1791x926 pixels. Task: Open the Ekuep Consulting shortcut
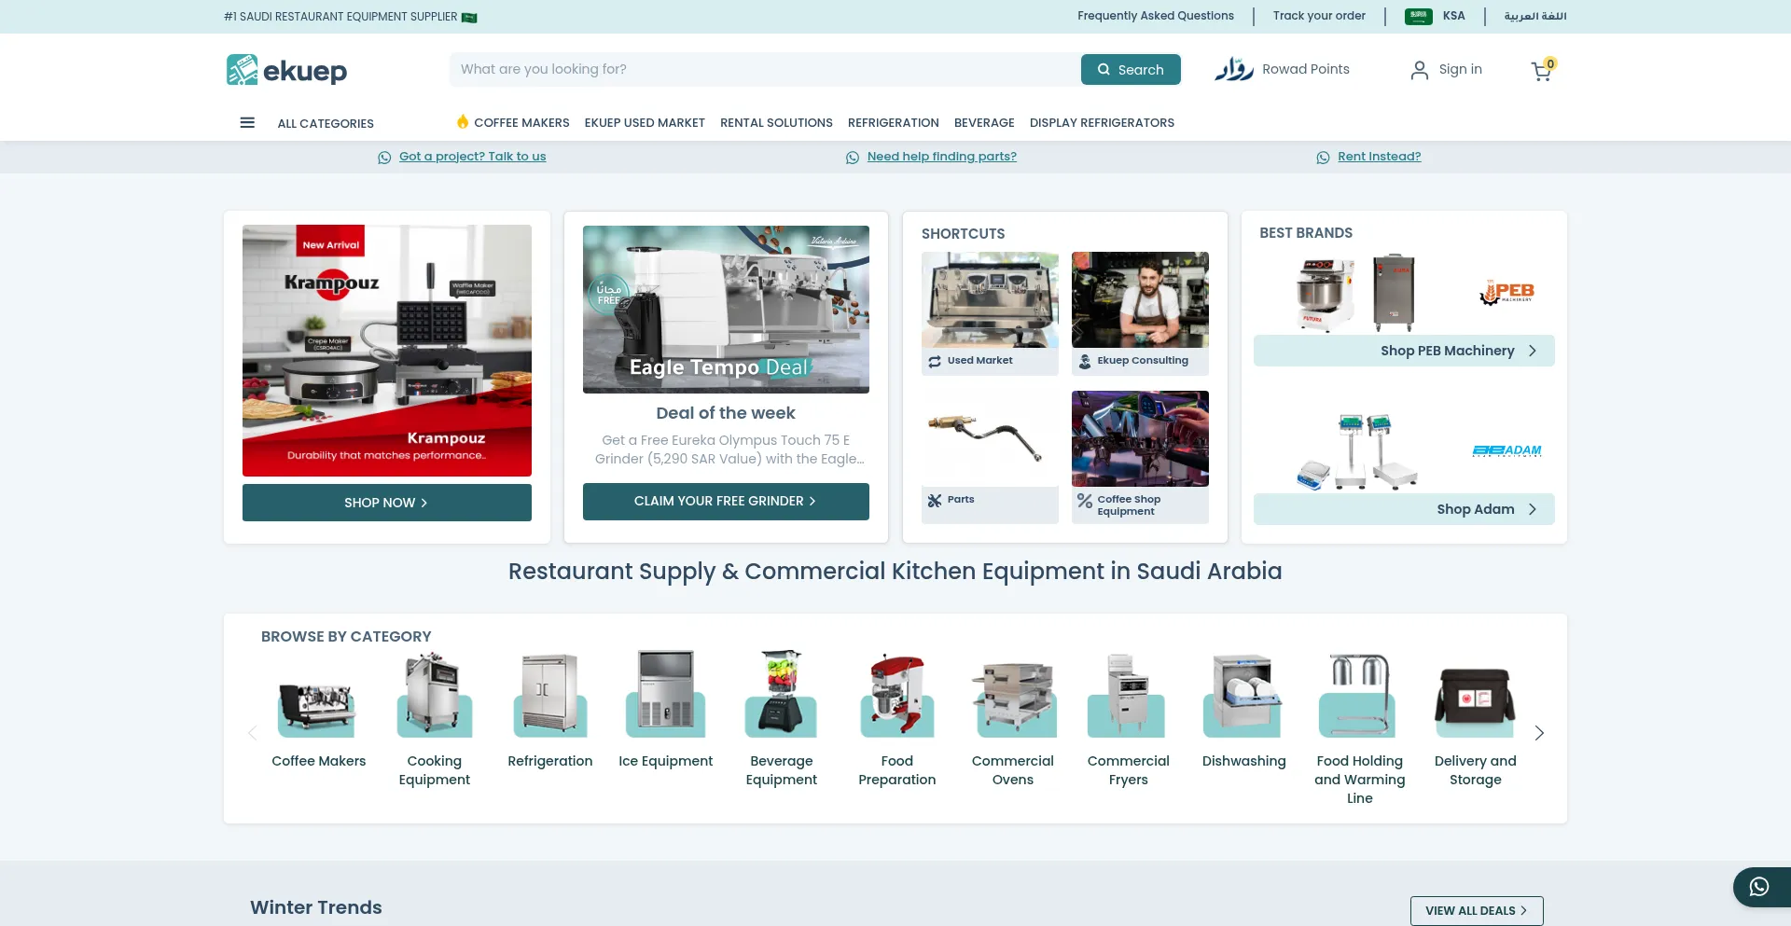1139,312
